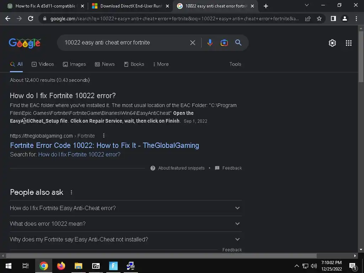364x273 pixels.
Task: Click Feedback under People also ask
Action: (x=232, y=250)
